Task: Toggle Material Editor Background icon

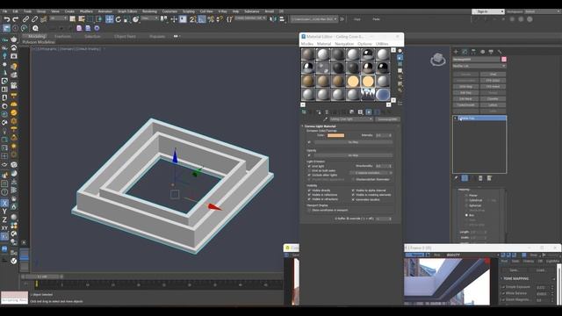Action: [400, 64]
